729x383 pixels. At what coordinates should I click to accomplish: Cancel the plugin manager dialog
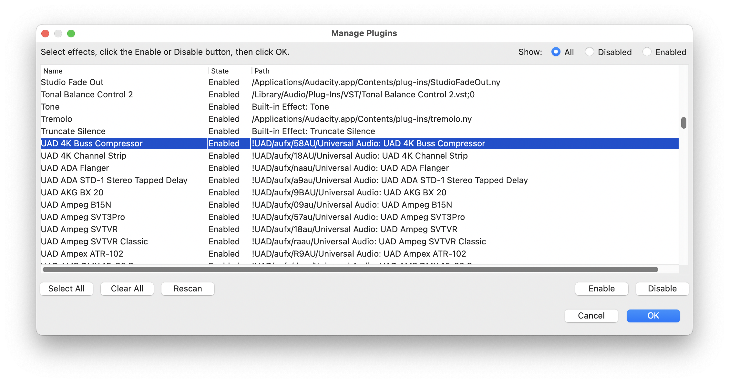pyautogui.click(x=591, y=316)
